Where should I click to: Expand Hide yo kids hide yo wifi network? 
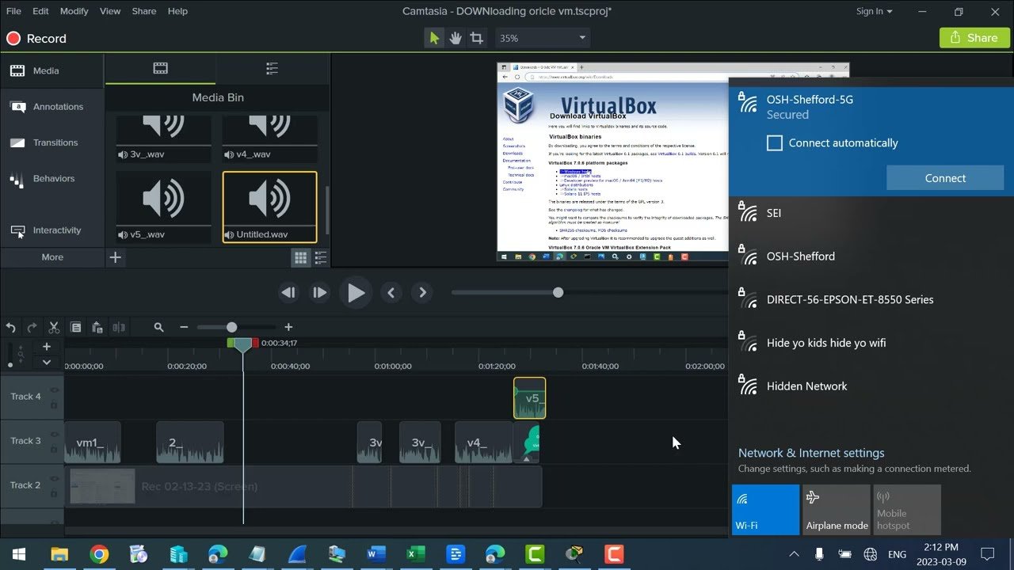point(871,343)
